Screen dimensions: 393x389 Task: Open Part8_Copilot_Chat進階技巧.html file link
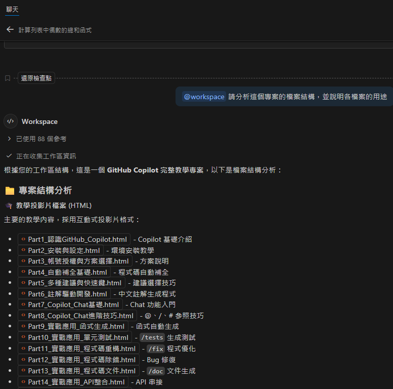pos(77,316)
